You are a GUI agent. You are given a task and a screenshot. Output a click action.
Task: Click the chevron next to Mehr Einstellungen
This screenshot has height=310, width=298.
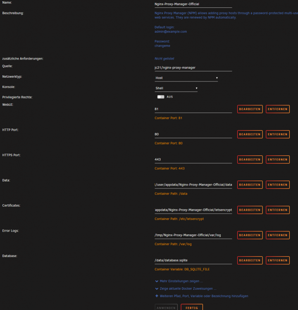tap(157, 281)
